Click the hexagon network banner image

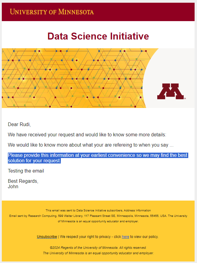[x=72, y=78]
